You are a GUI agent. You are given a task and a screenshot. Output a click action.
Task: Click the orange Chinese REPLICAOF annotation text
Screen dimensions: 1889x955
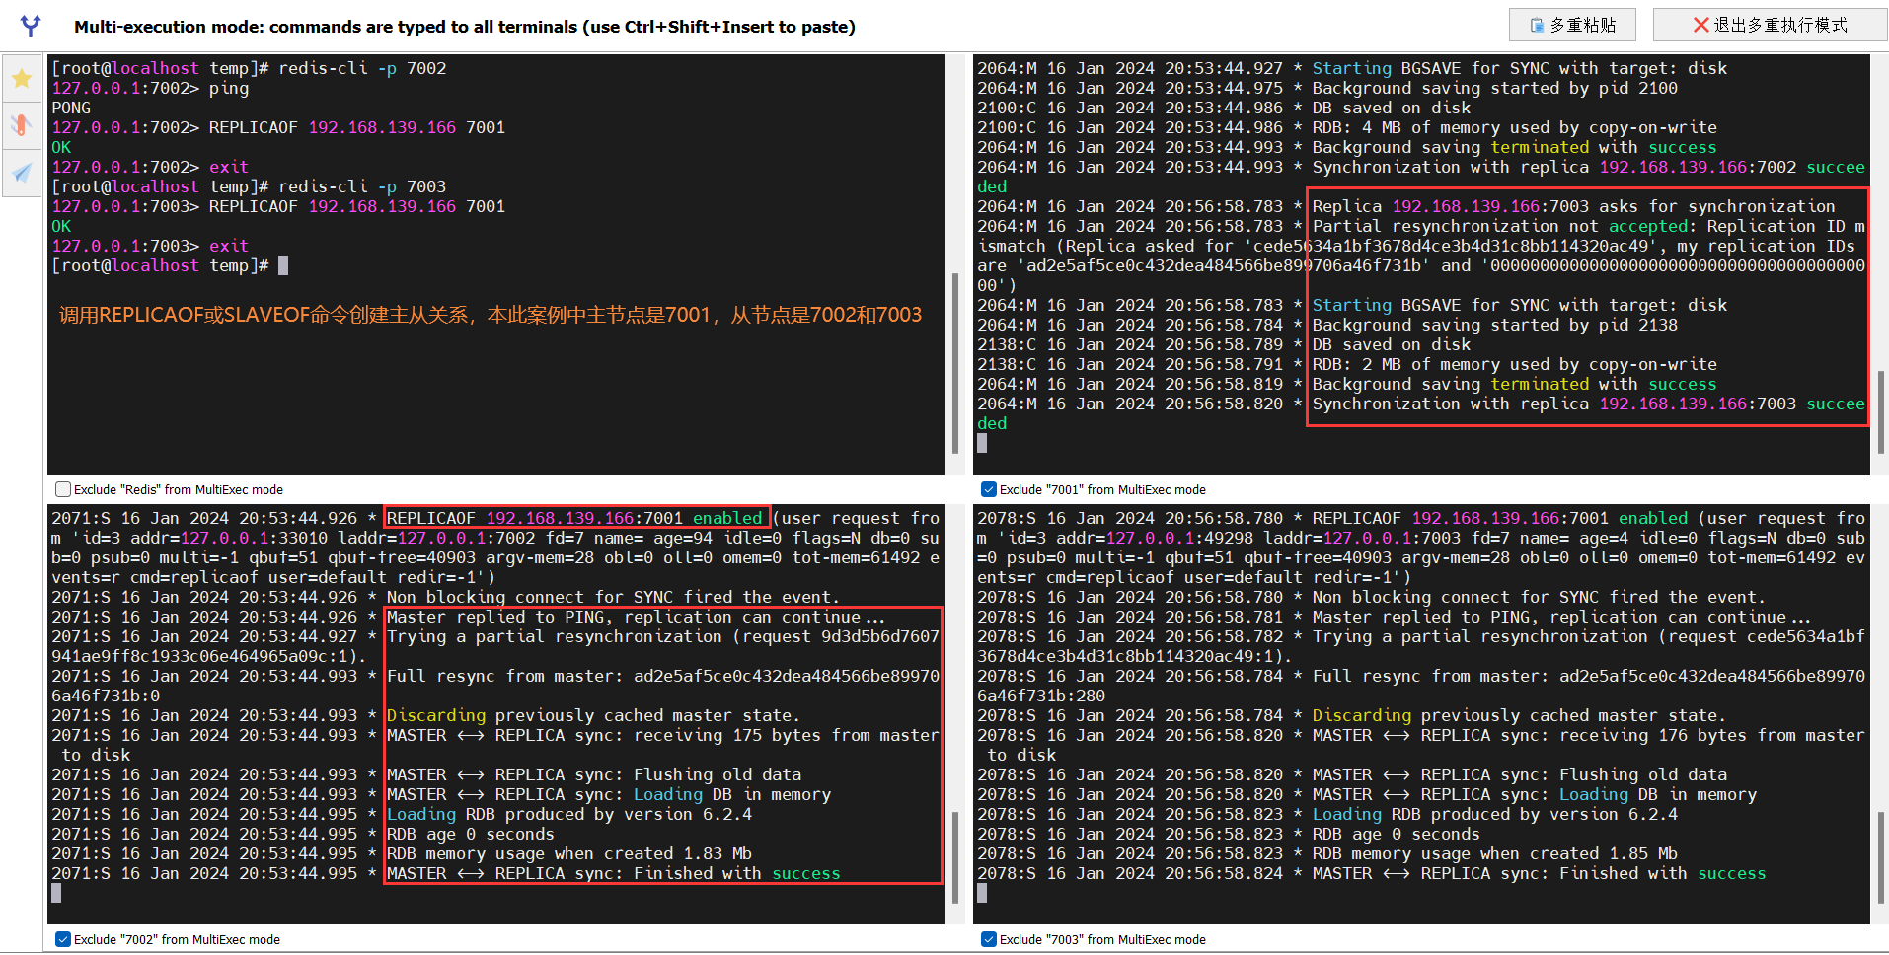point(491,315)
